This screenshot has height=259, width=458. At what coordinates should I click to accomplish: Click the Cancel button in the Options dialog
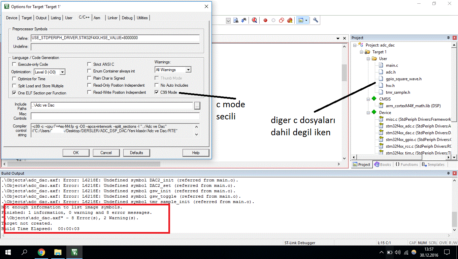coord(106,153)
